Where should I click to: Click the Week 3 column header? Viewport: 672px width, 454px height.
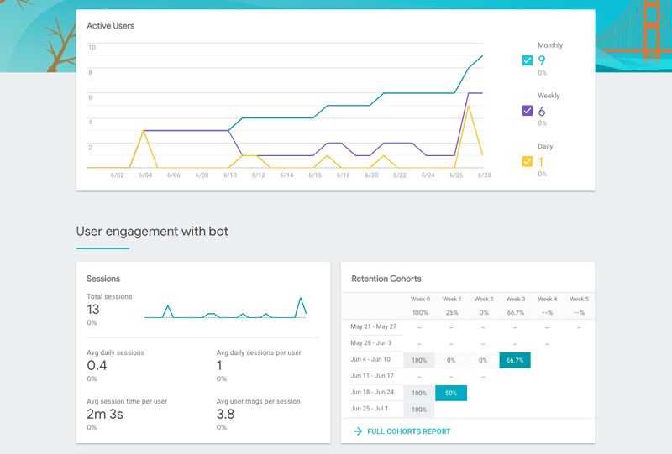pyautogui.click(x=515, y=299)
